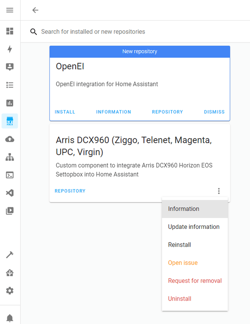Click the New repository blue banner
Screen dimensions: 250x324
(x=140, y=51)
